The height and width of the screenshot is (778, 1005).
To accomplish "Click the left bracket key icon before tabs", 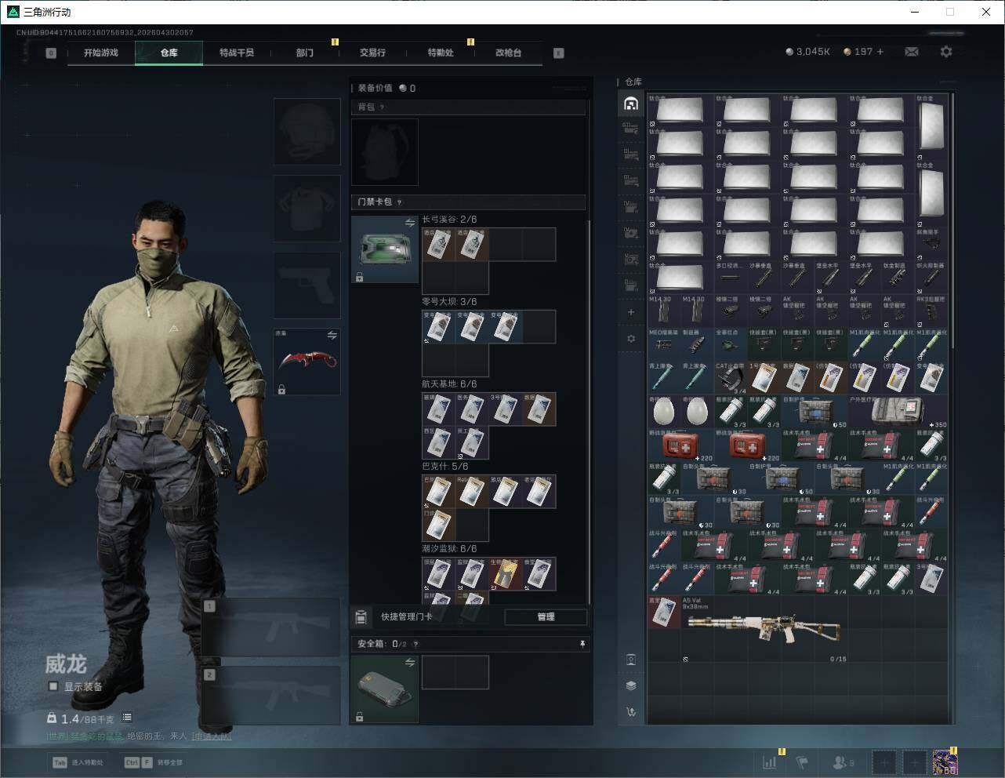I will (51, 53).
